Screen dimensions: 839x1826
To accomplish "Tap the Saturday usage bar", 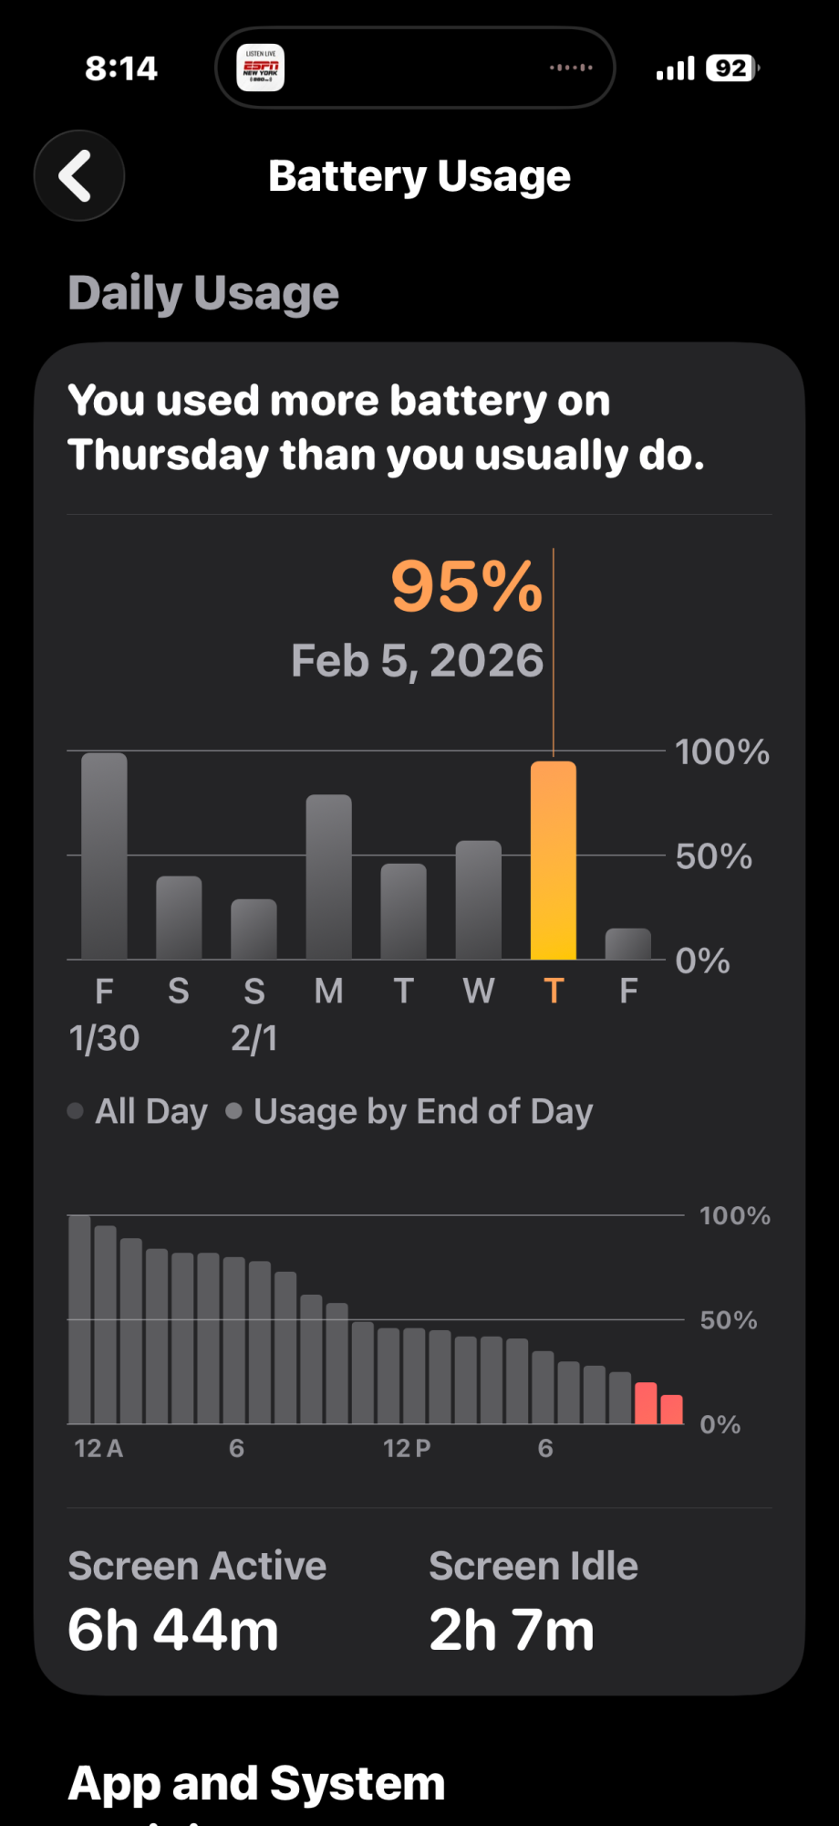I will pos(179,918).
